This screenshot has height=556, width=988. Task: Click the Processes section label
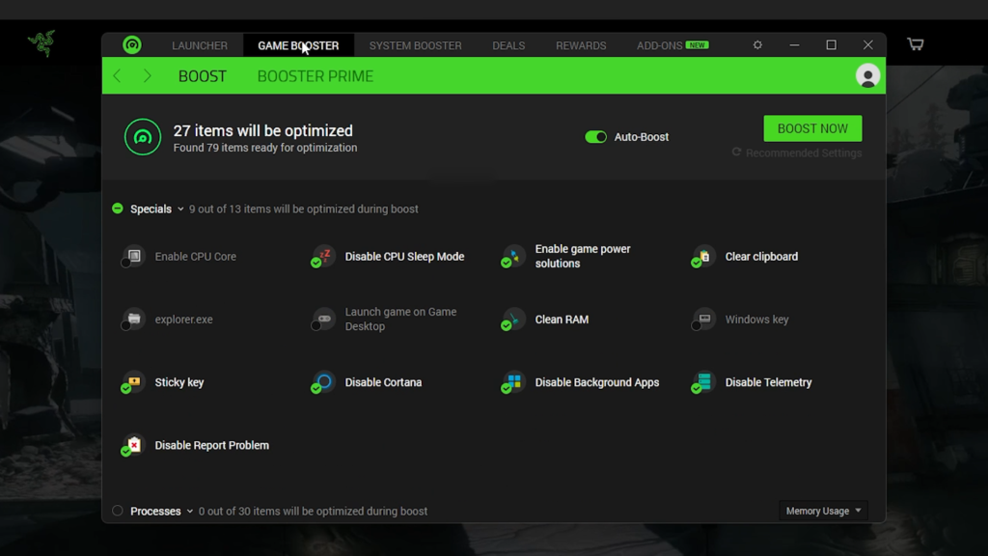coord(155,512)
